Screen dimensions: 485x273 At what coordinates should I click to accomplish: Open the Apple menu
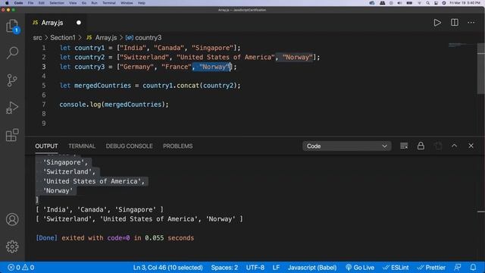click(7, 3)
